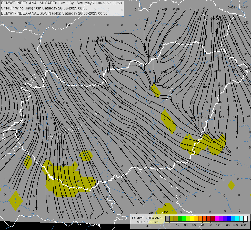251x230 pixels.
Task: Select the map value 0.305
Action: (x=9, y=85)
